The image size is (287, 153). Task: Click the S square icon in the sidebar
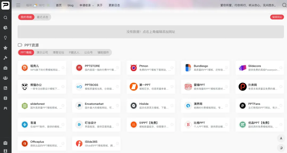point(6,98)
